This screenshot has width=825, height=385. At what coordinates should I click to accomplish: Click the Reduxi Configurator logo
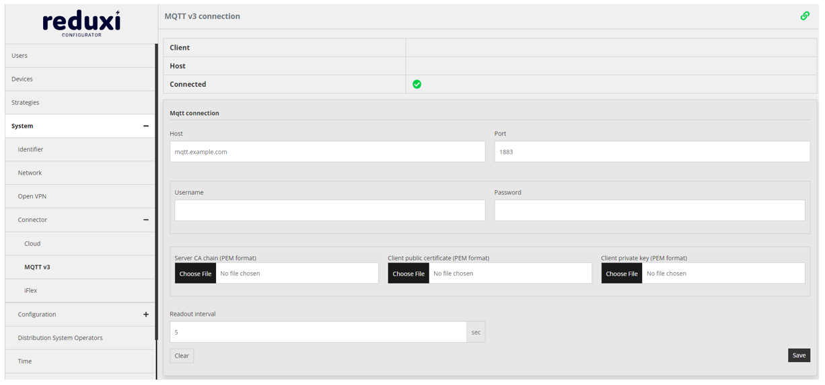point(81,23)
